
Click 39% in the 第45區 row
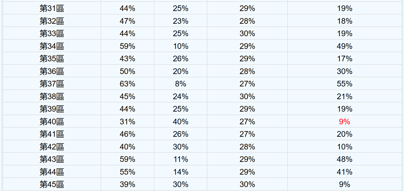click(127, 185)
